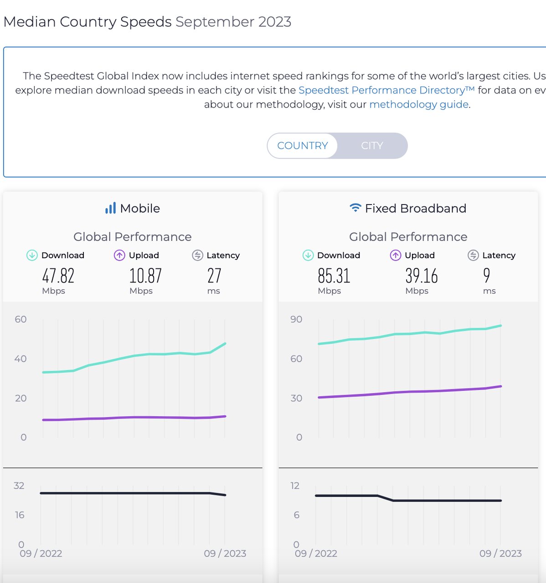Click the Fixed Broadband section heading
Viewport: 546px width, 583px height.
tap(415, 208)
